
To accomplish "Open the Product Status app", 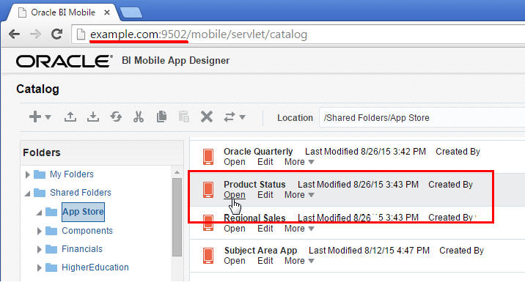I will coord(235,195).
